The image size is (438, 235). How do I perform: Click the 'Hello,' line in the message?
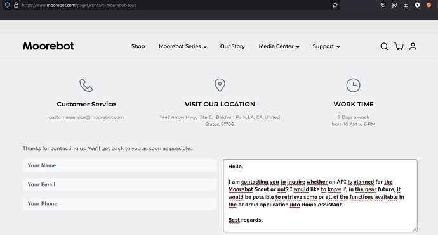click(x=236, y=167)
